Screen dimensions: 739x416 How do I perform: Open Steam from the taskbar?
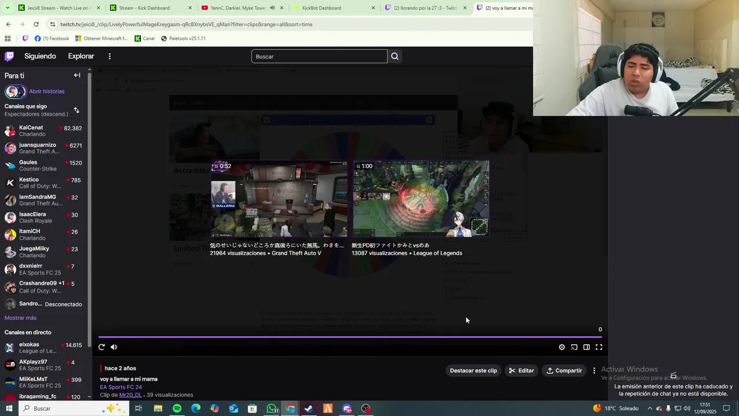pos(309,408)
